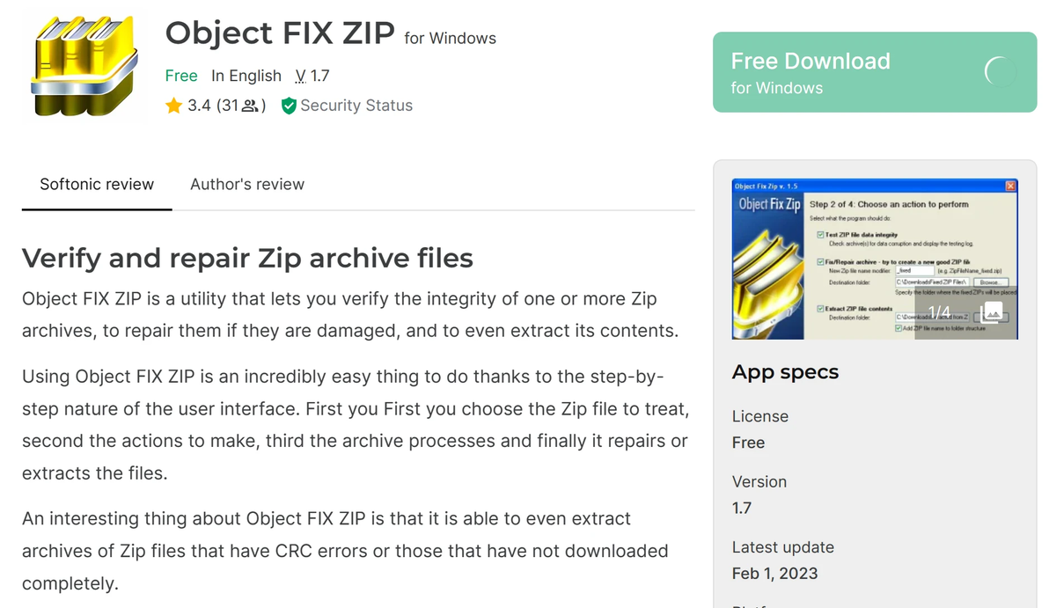This screenshot has width=1049, height=608.
Task: Click the 3.4 rating score
Action: (x=200, y=106)
